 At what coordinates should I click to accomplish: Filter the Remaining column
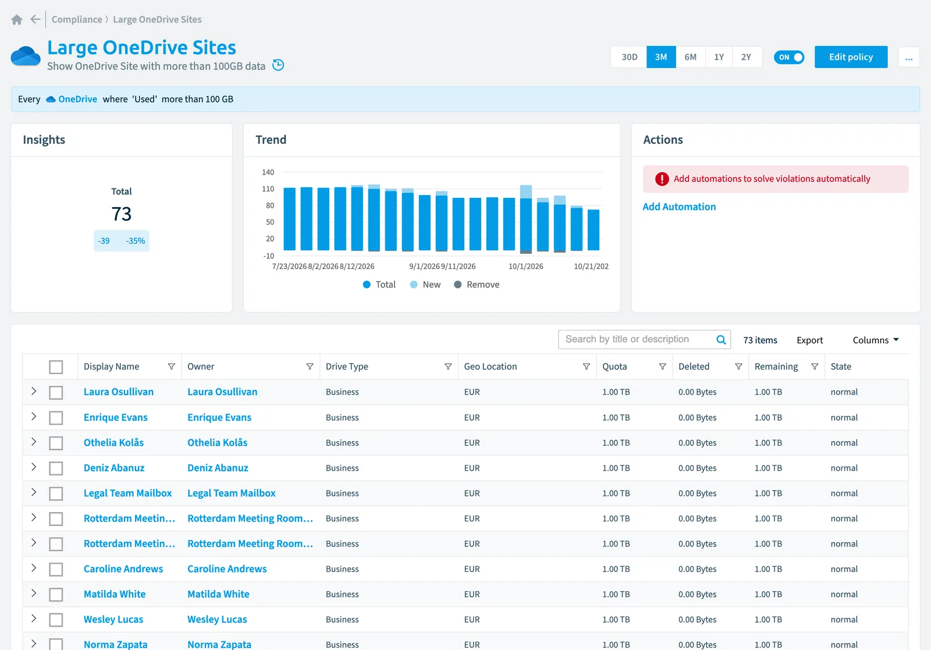pos(815,367)
